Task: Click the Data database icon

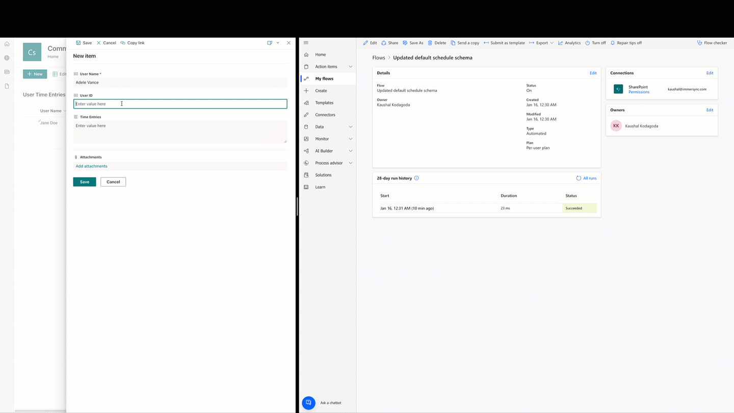Action: click(306, 127)
